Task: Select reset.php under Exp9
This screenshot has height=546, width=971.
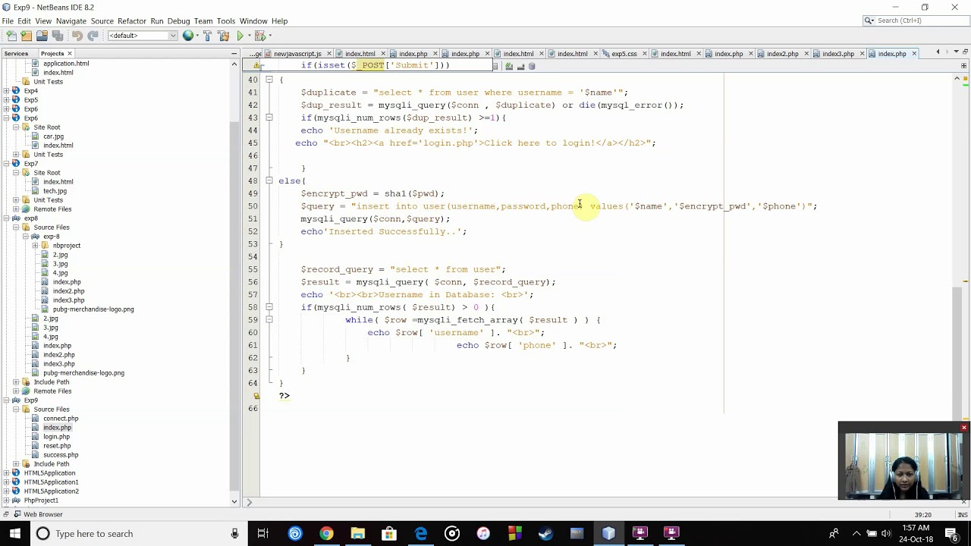Action: click(x=57, y=446)
